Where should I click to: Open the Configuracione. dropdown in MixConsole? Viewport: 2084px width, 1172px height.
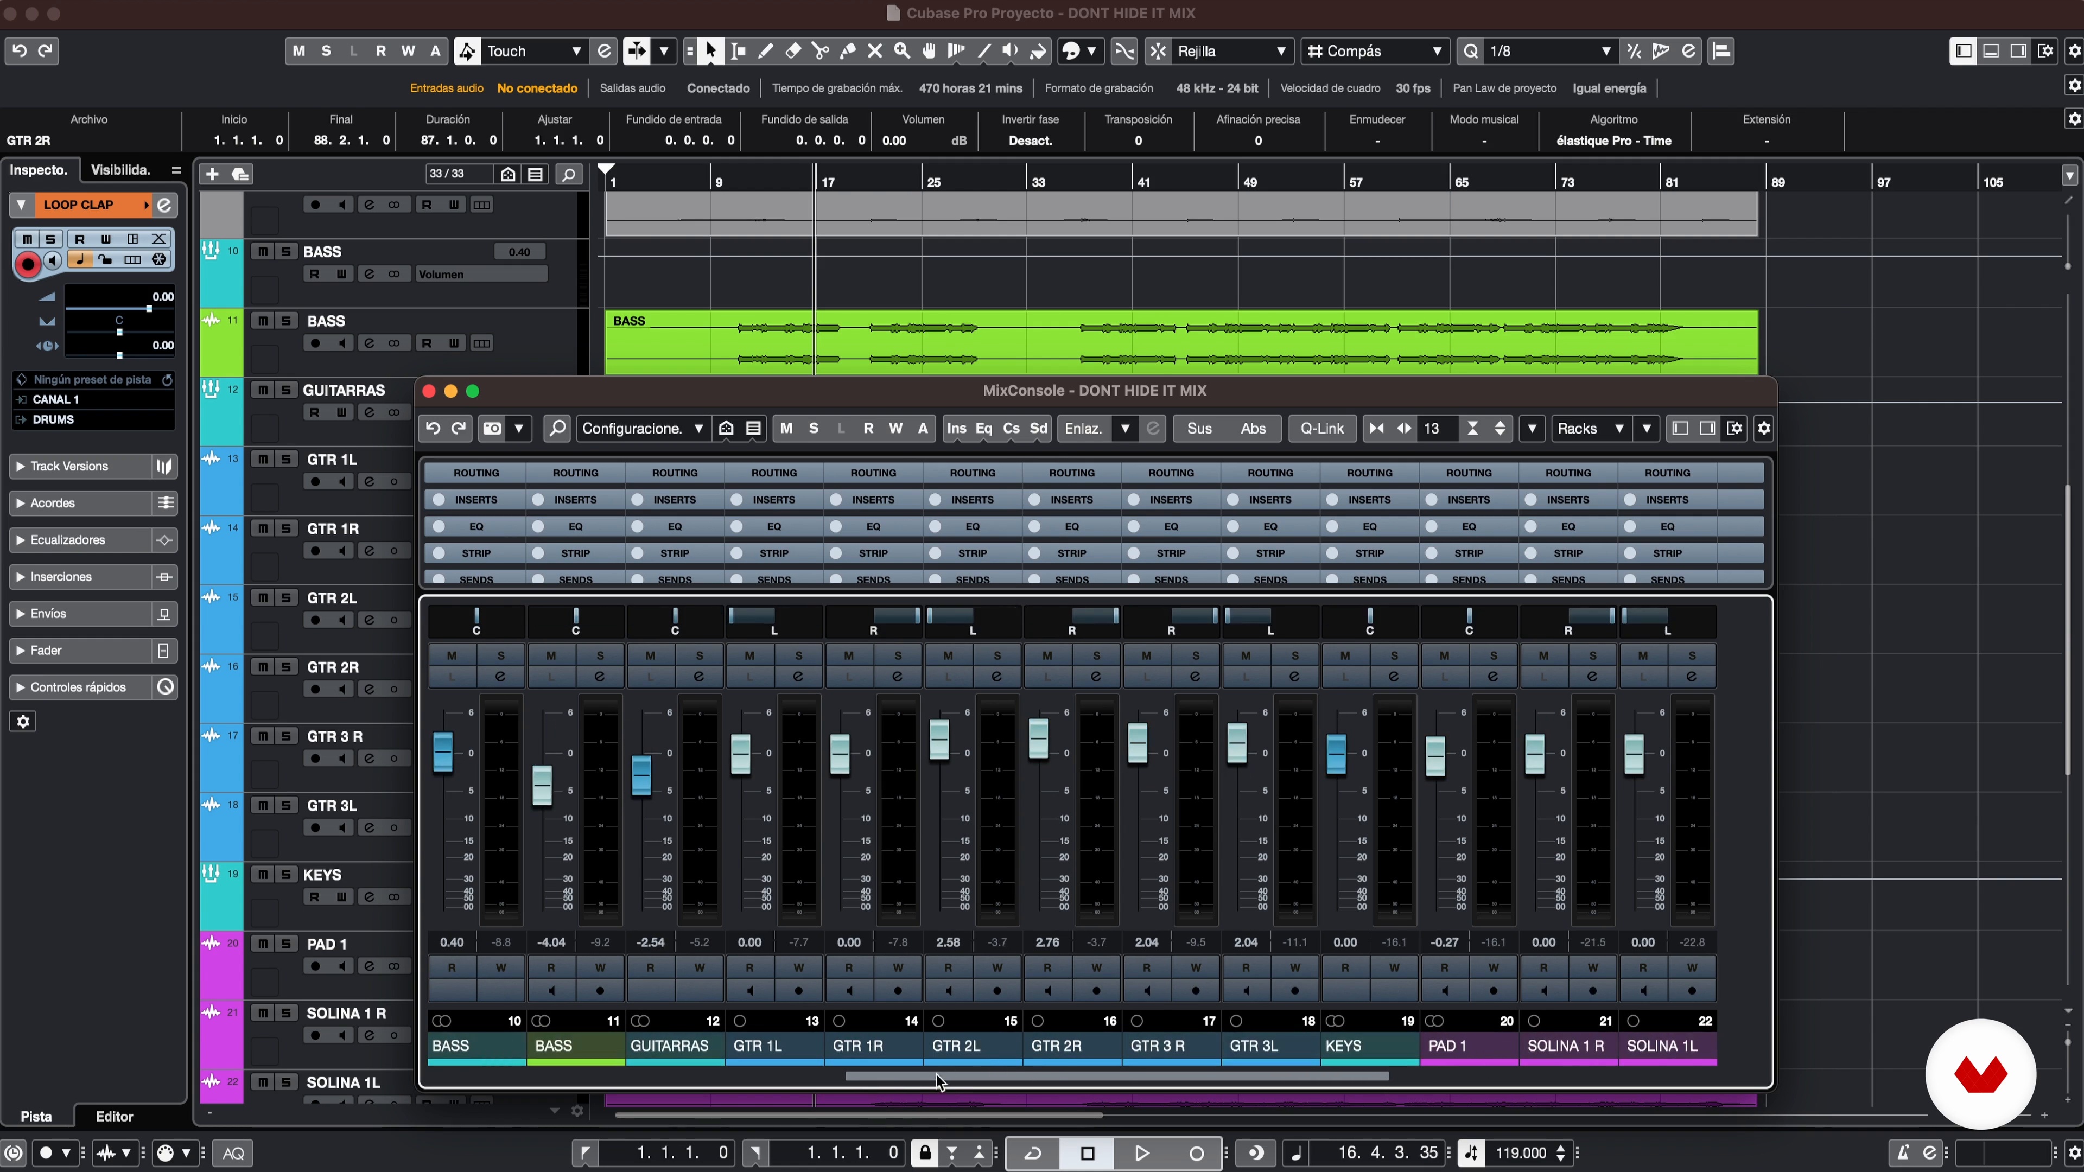pyautogui.click(x=643, y=429)
